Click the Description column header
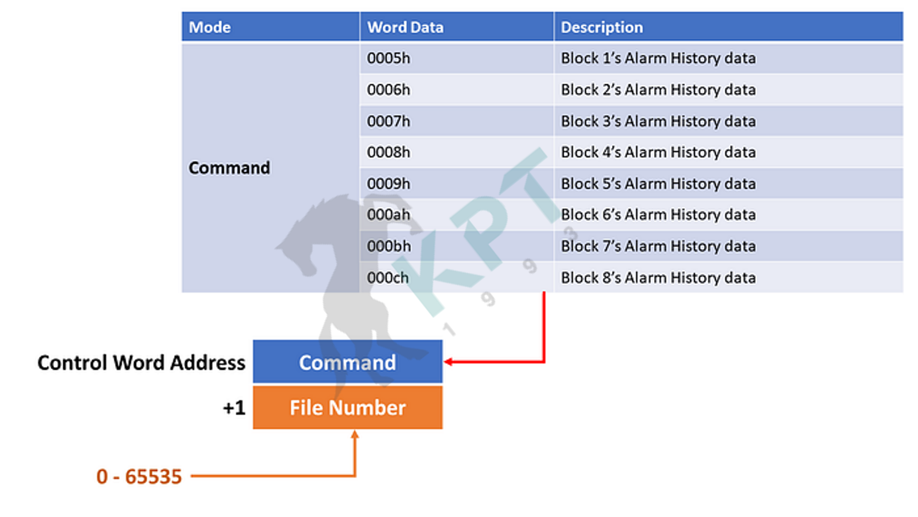 [729, 27]
